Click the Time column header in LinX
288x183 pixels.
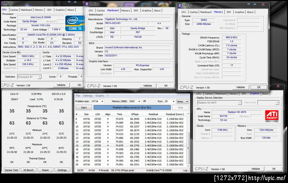[x=120, y=114]
